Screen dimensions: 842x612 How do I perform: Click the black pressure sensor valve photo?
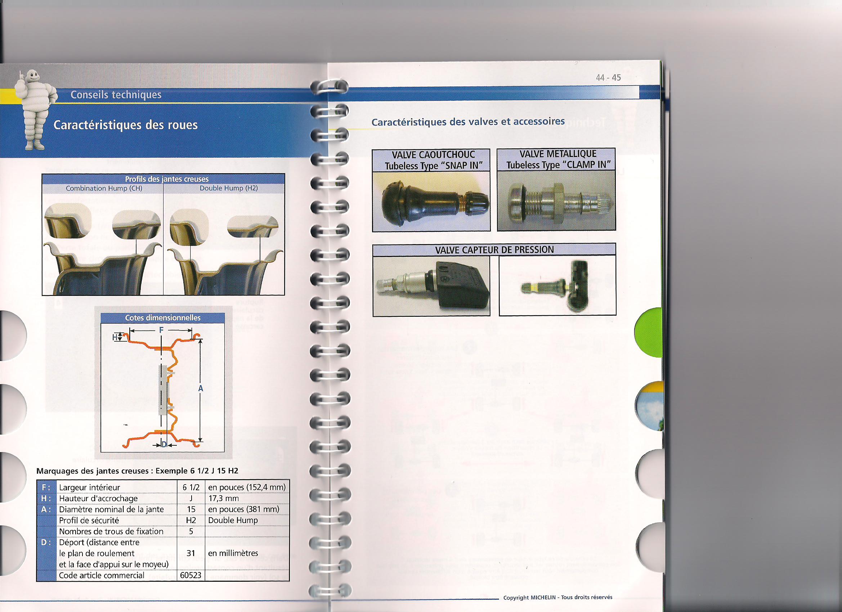tap(431, 286)
